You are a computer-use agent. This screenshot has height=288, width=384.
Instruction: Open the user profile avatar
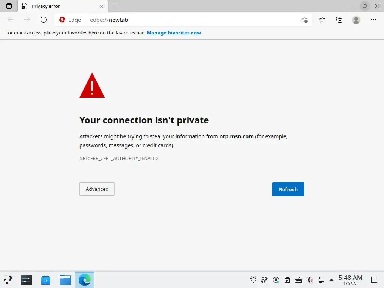356,20
